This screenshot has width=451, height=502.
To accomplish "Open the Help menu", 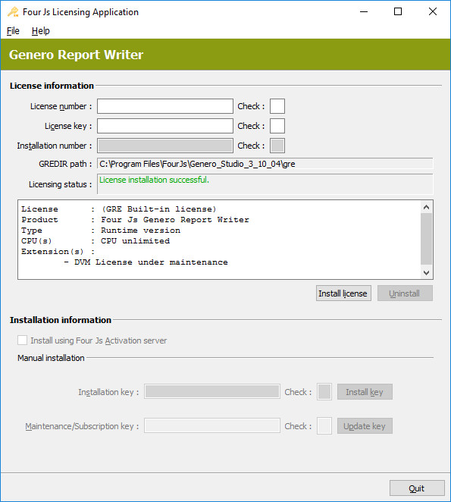I will tap(41, 31).
